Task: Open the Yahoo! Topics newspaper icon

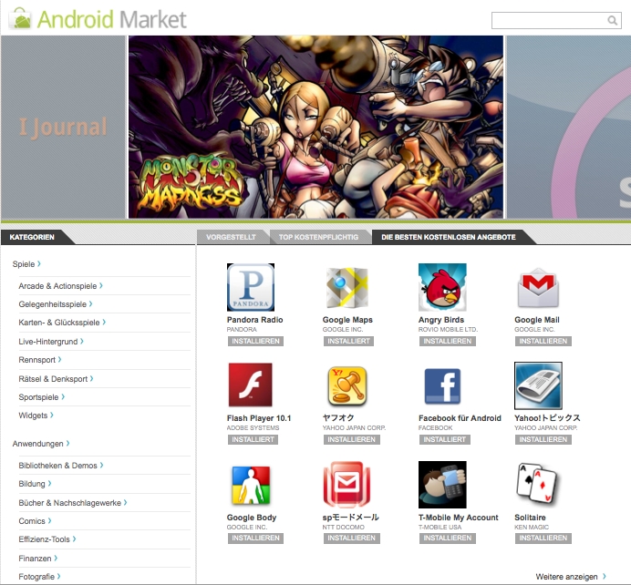Action: coord(538,385)
